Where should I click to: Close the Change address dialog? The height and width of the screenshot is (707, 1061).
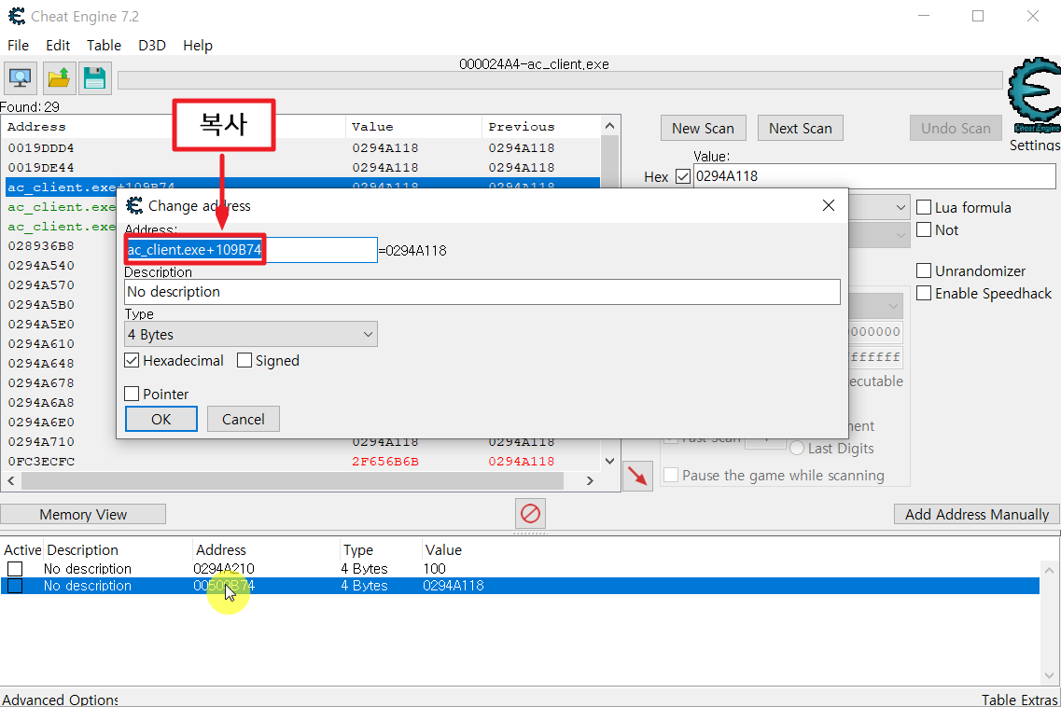point(829,205)
